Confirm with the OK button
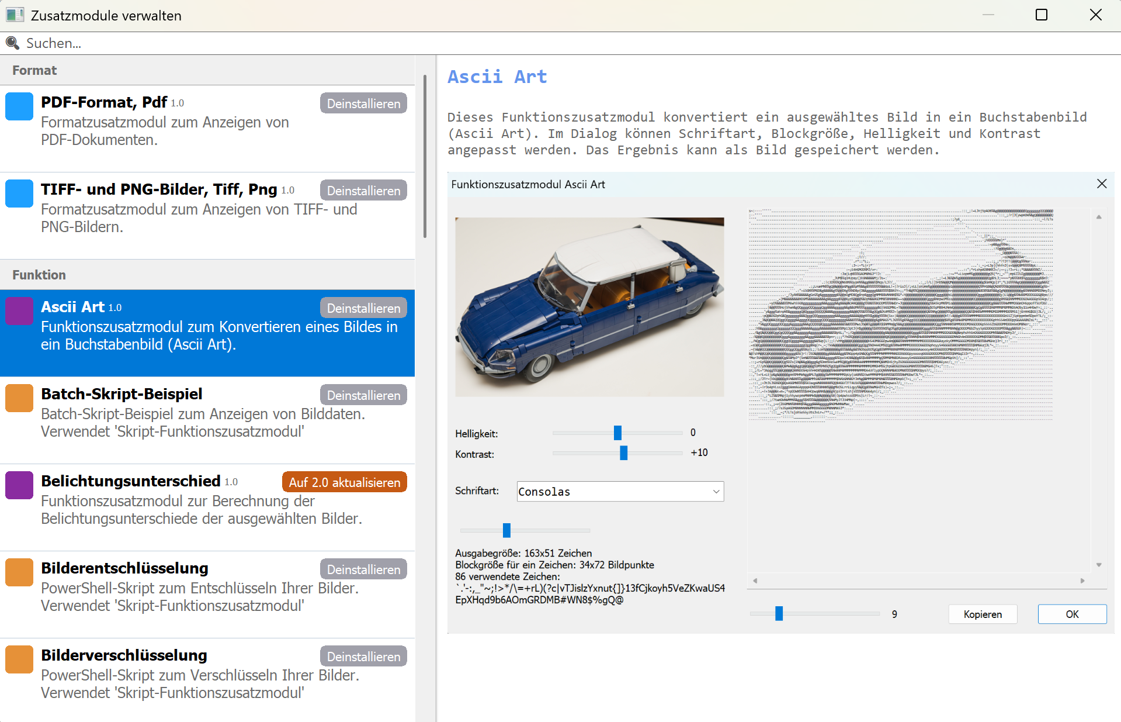1121x722 pixels. point(1071,614)
